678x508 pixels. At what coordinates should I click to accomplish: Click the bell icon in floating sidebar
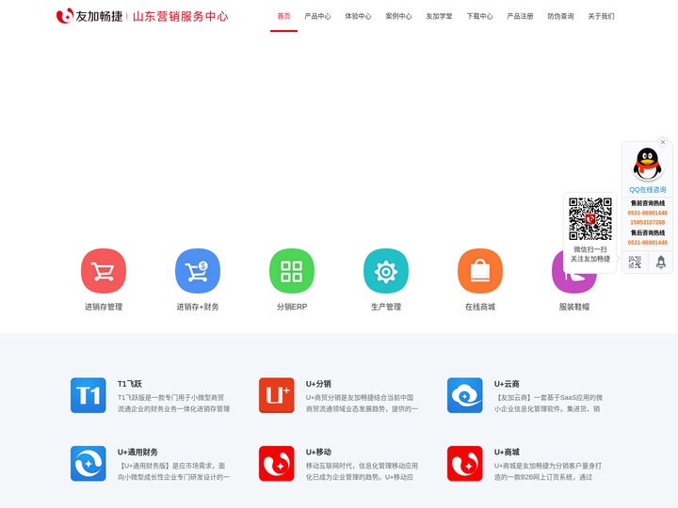661,262
